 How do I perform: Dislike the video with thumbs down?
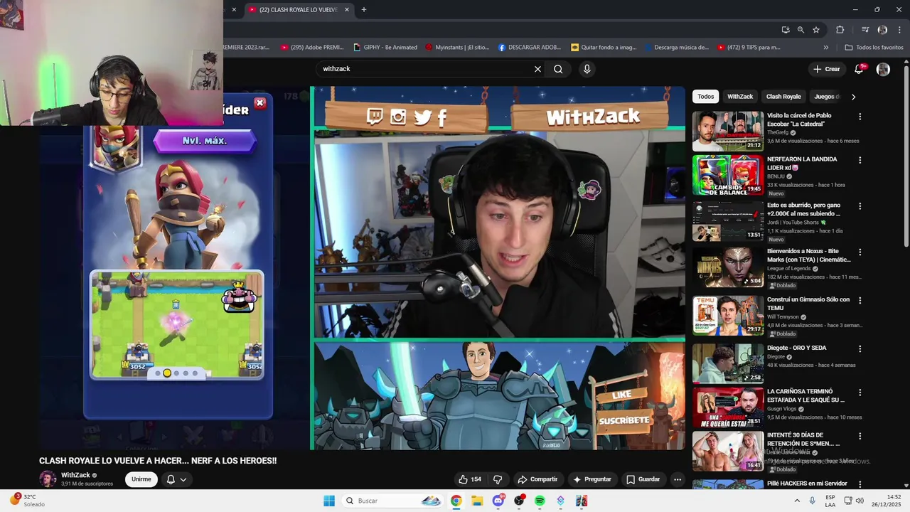(x=498, y=479)
